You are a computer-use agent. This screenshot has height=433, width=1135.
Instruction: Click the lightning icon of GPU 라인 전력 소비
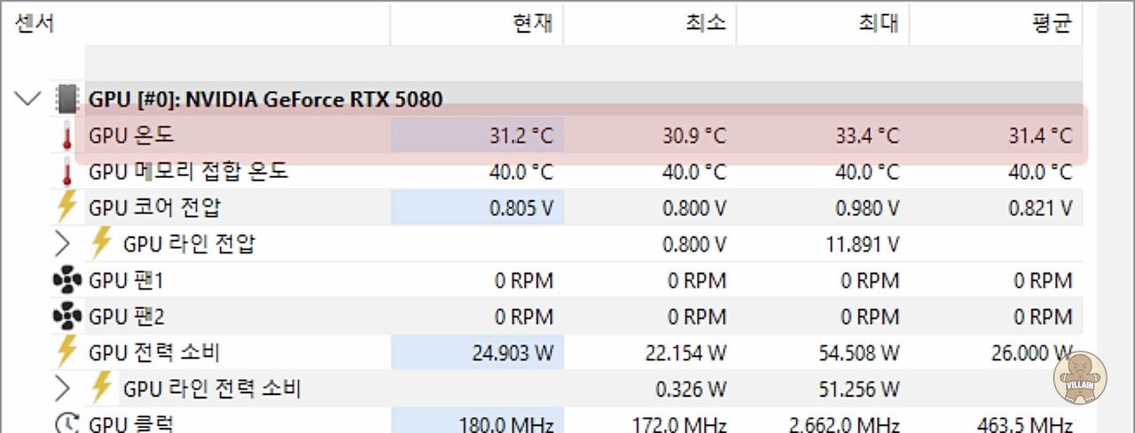tap(101, 388)
